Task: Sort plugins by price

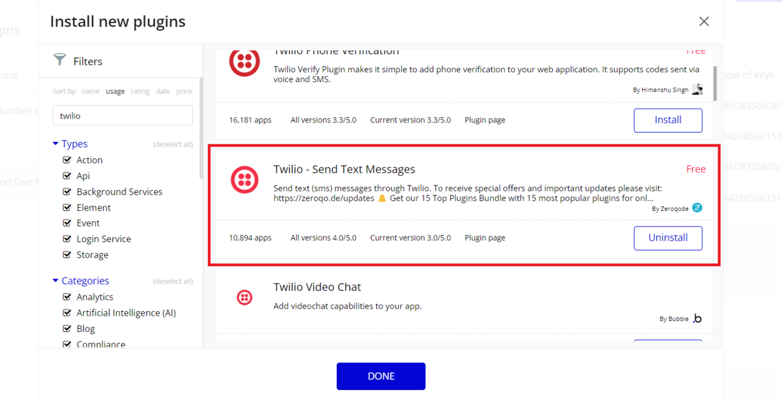Action: click(x=184, y=91)
